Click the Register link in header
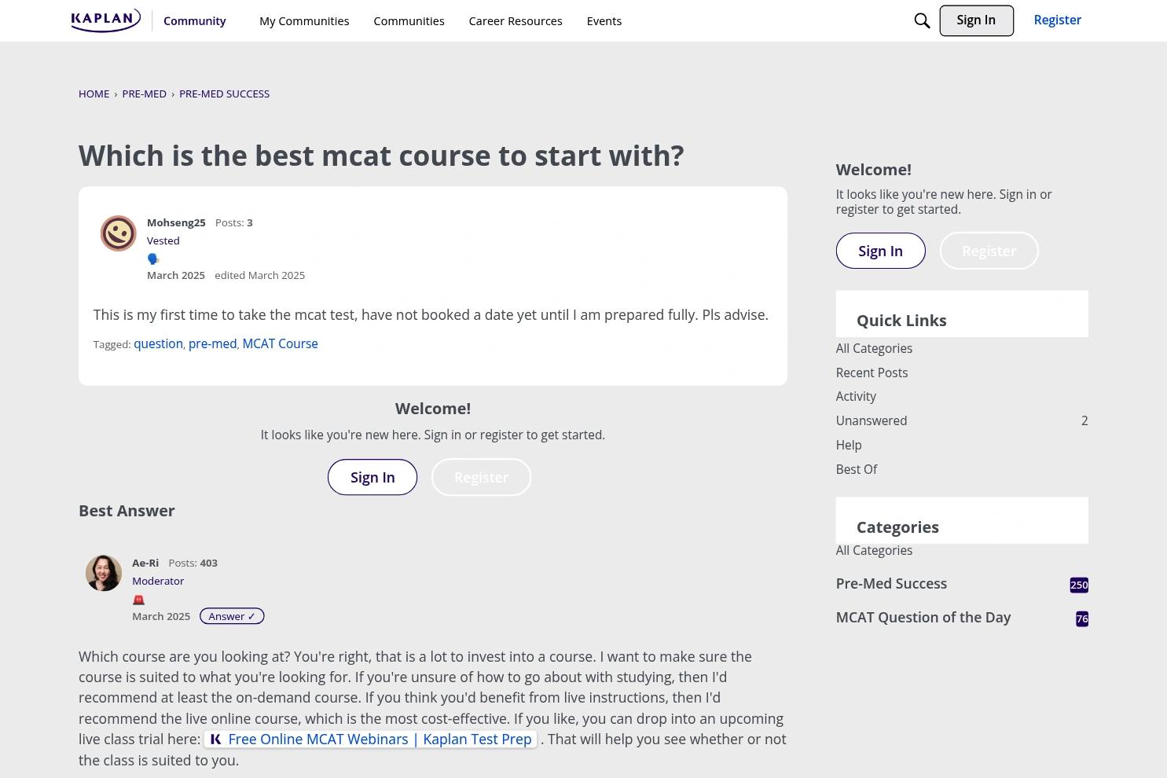The width and height of the screenshot is (1167, 778). 1057,20
